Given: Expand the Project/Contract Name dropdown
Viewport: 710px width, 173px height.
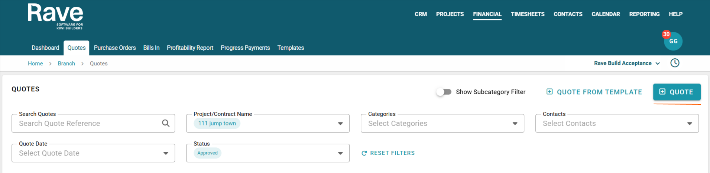Looking at the screenshot, I should (x=340, y=124).
